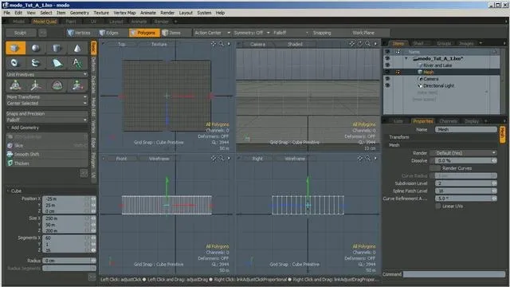
Task: Click the Radius 0 cm field
Action: [x=69, y=261]
